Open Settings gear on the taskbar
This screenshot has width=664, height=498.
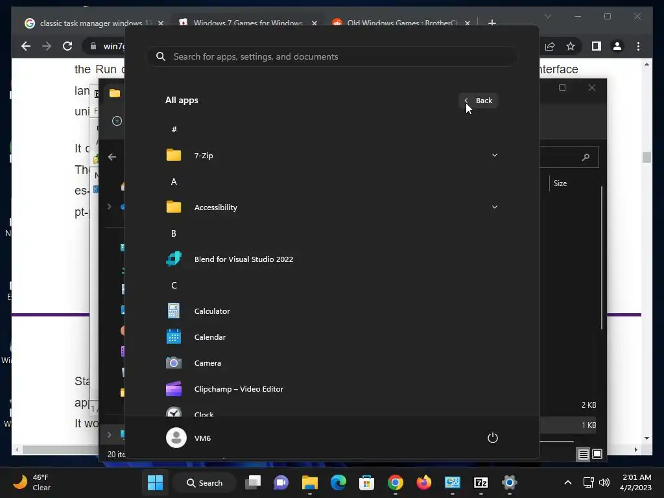(x=510, y=482)
